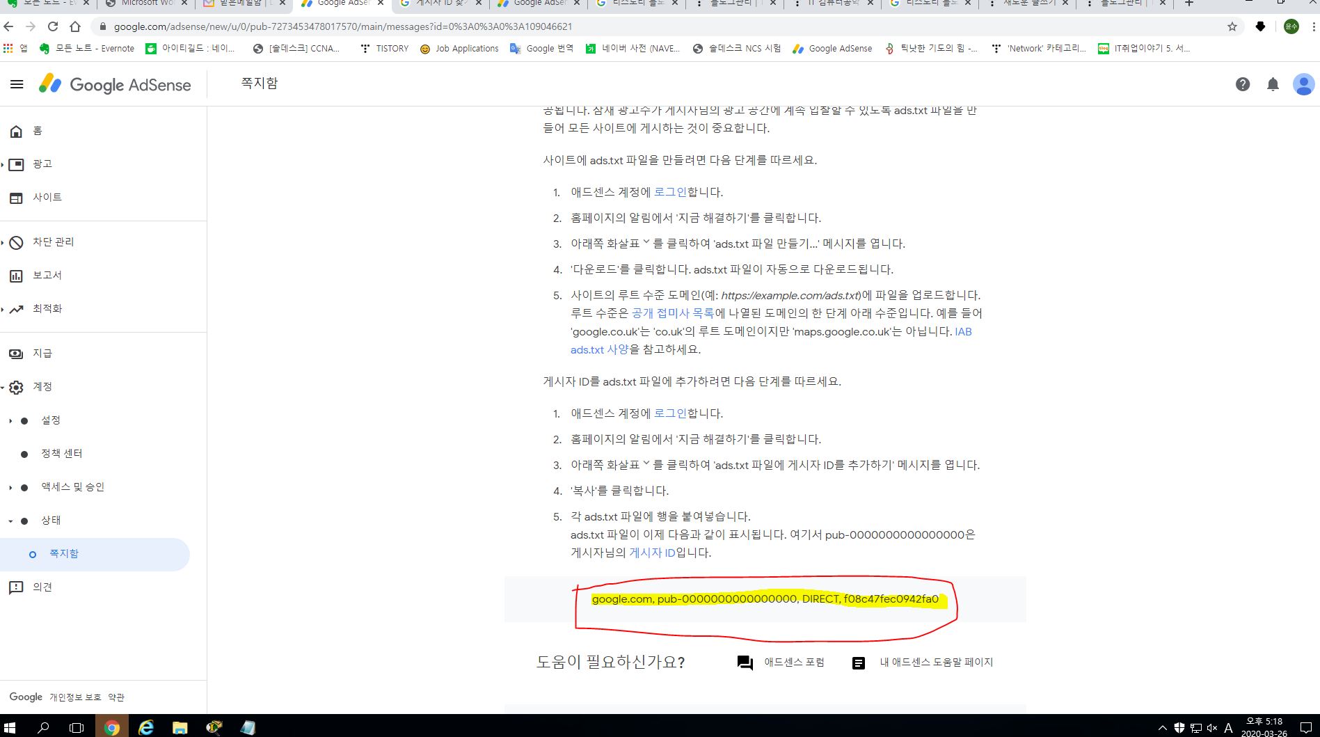Click the first 로그인 link
This screenshot has height=737, width=1320.
[x=670, y=192]
